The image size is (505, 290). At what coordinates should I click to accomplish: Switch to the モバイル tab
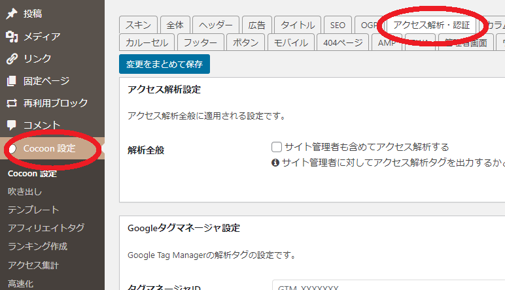(x=291, y=42)
